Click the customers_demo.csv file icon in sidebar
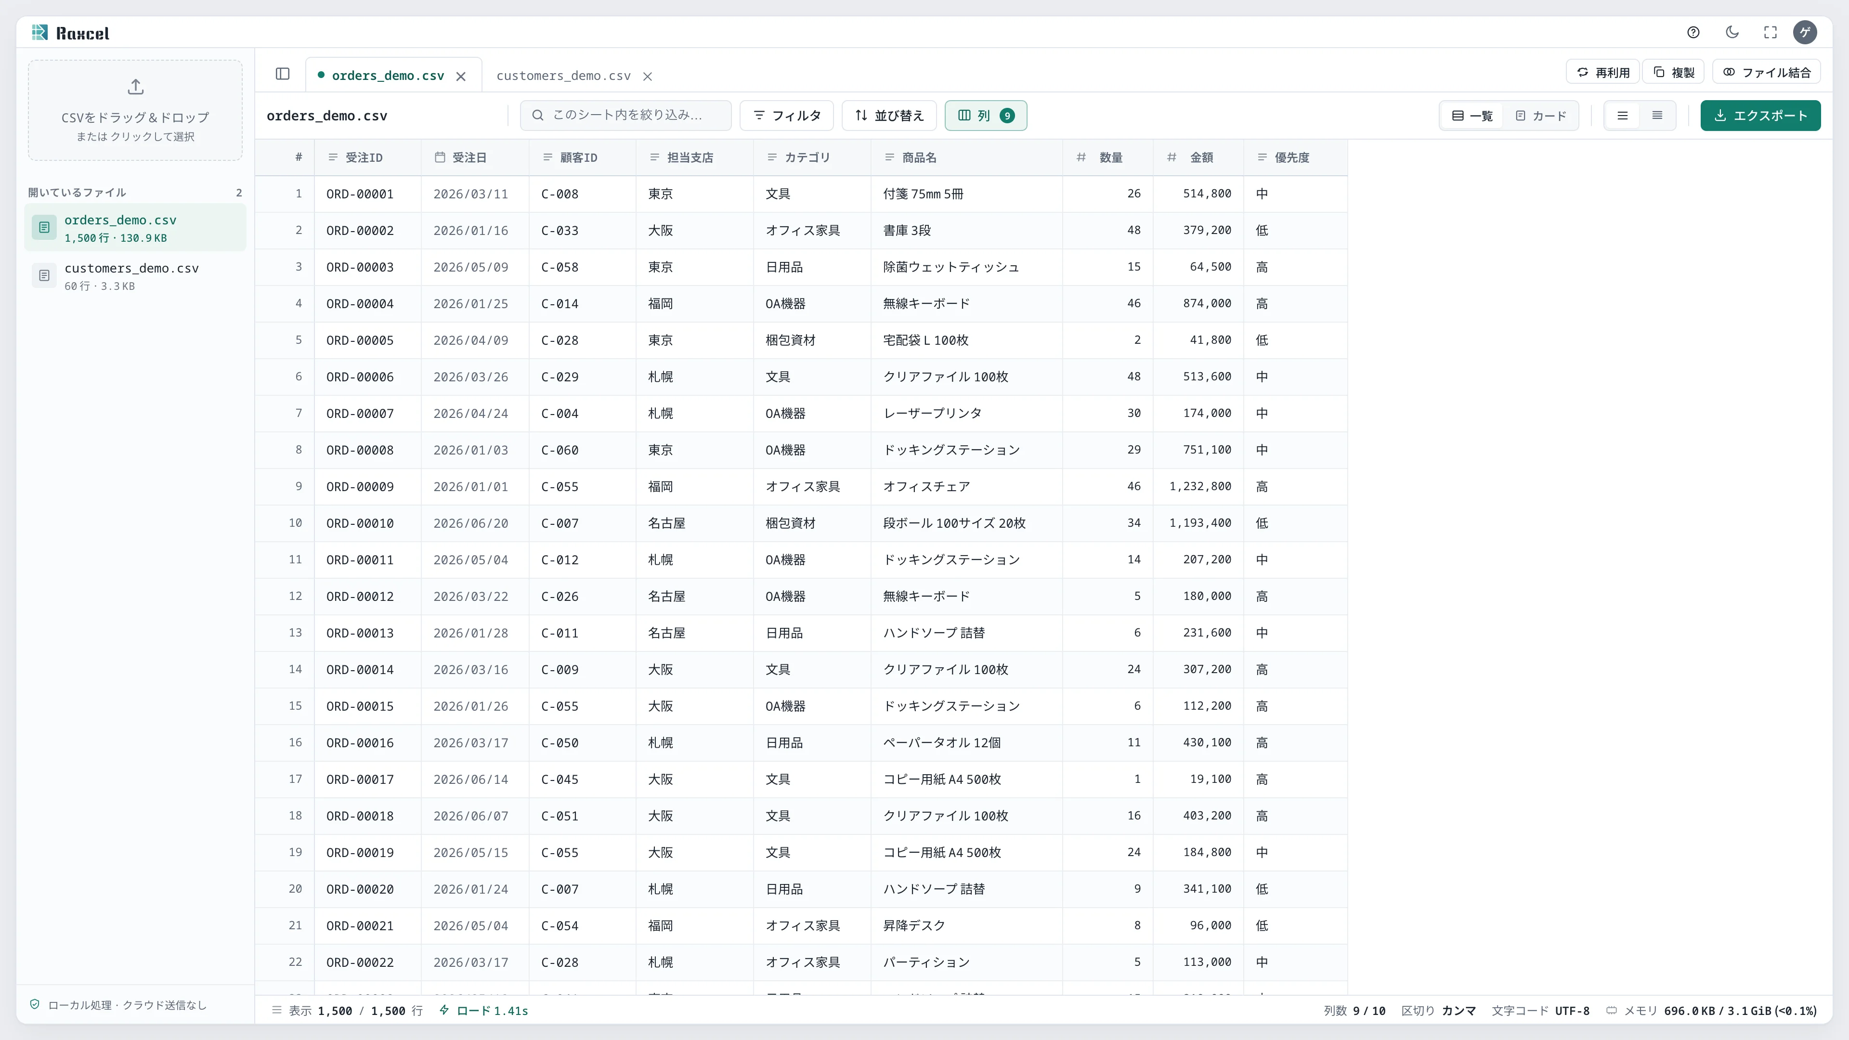Viewport: 1849px width, 1040px height. (44, 275)
